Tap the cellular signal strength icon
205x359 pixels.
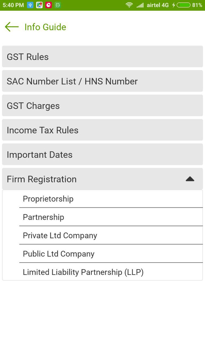click(x=140, y=5)
